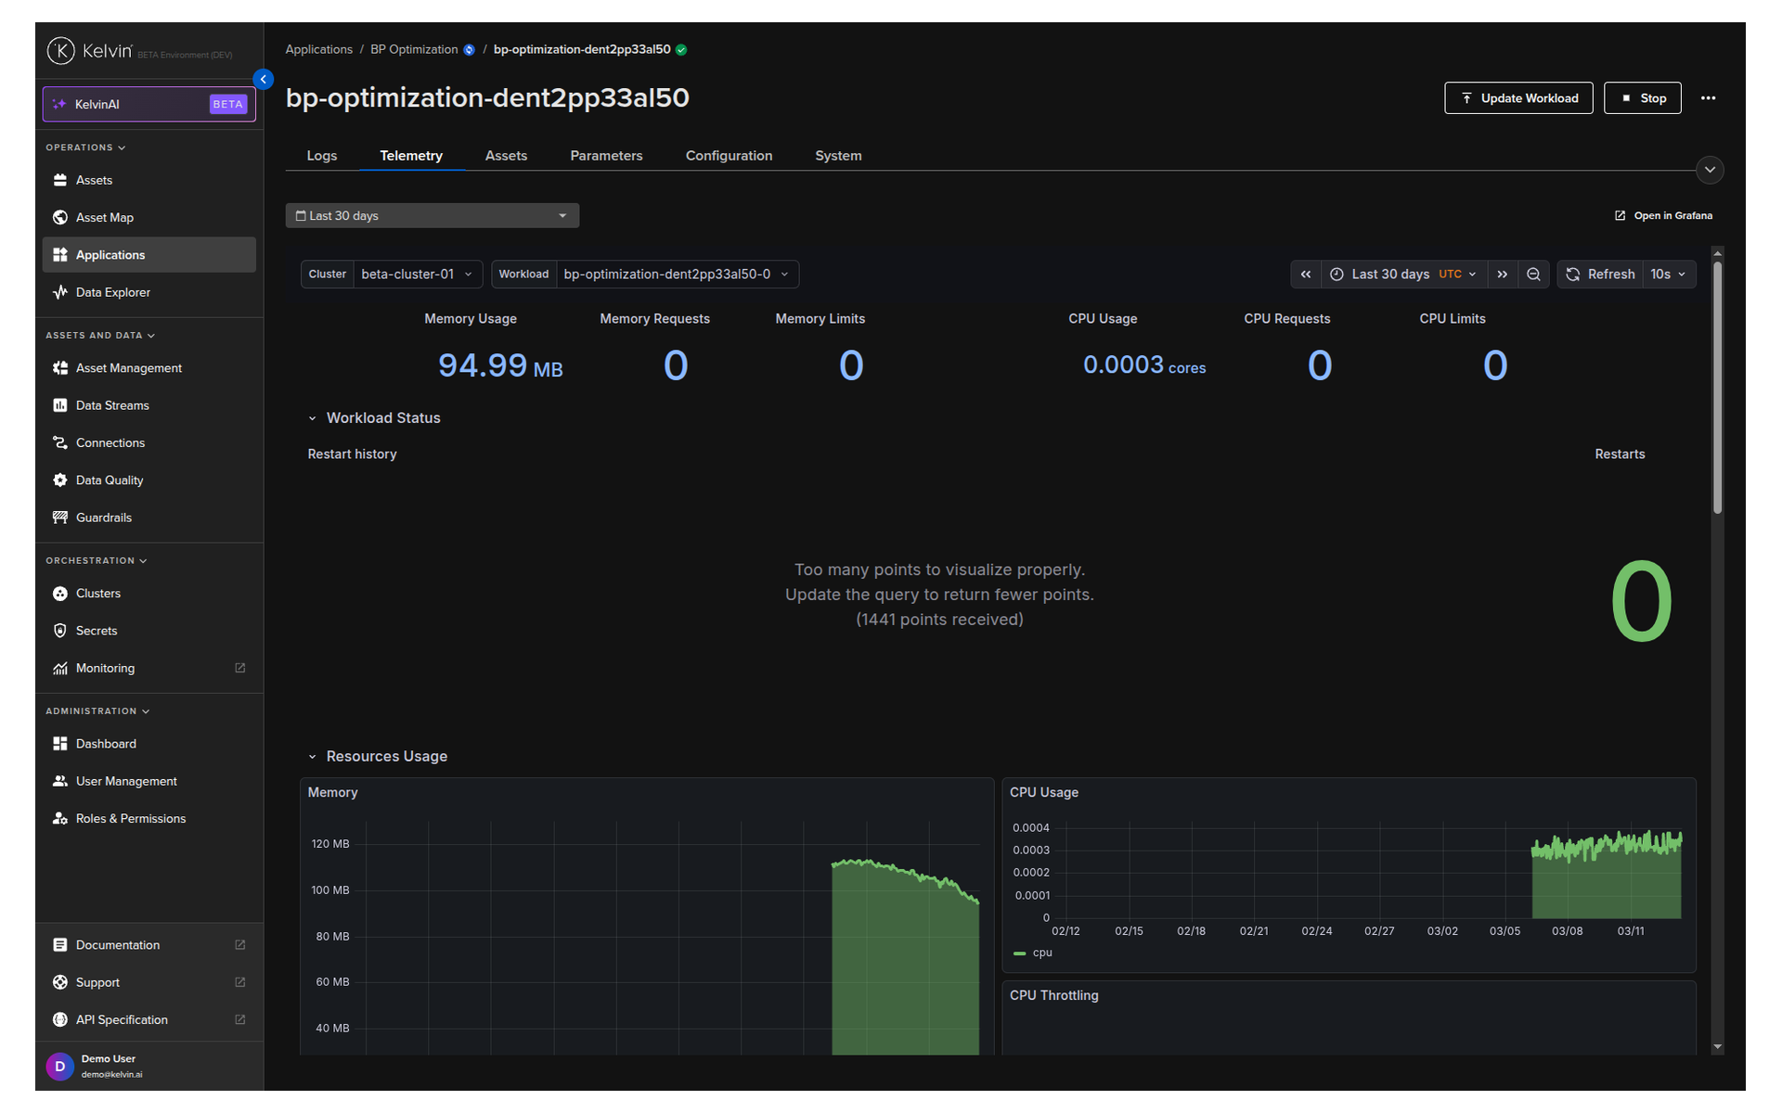Click the Monitoring external link item

pyautogui.click(x=148, y=668)
